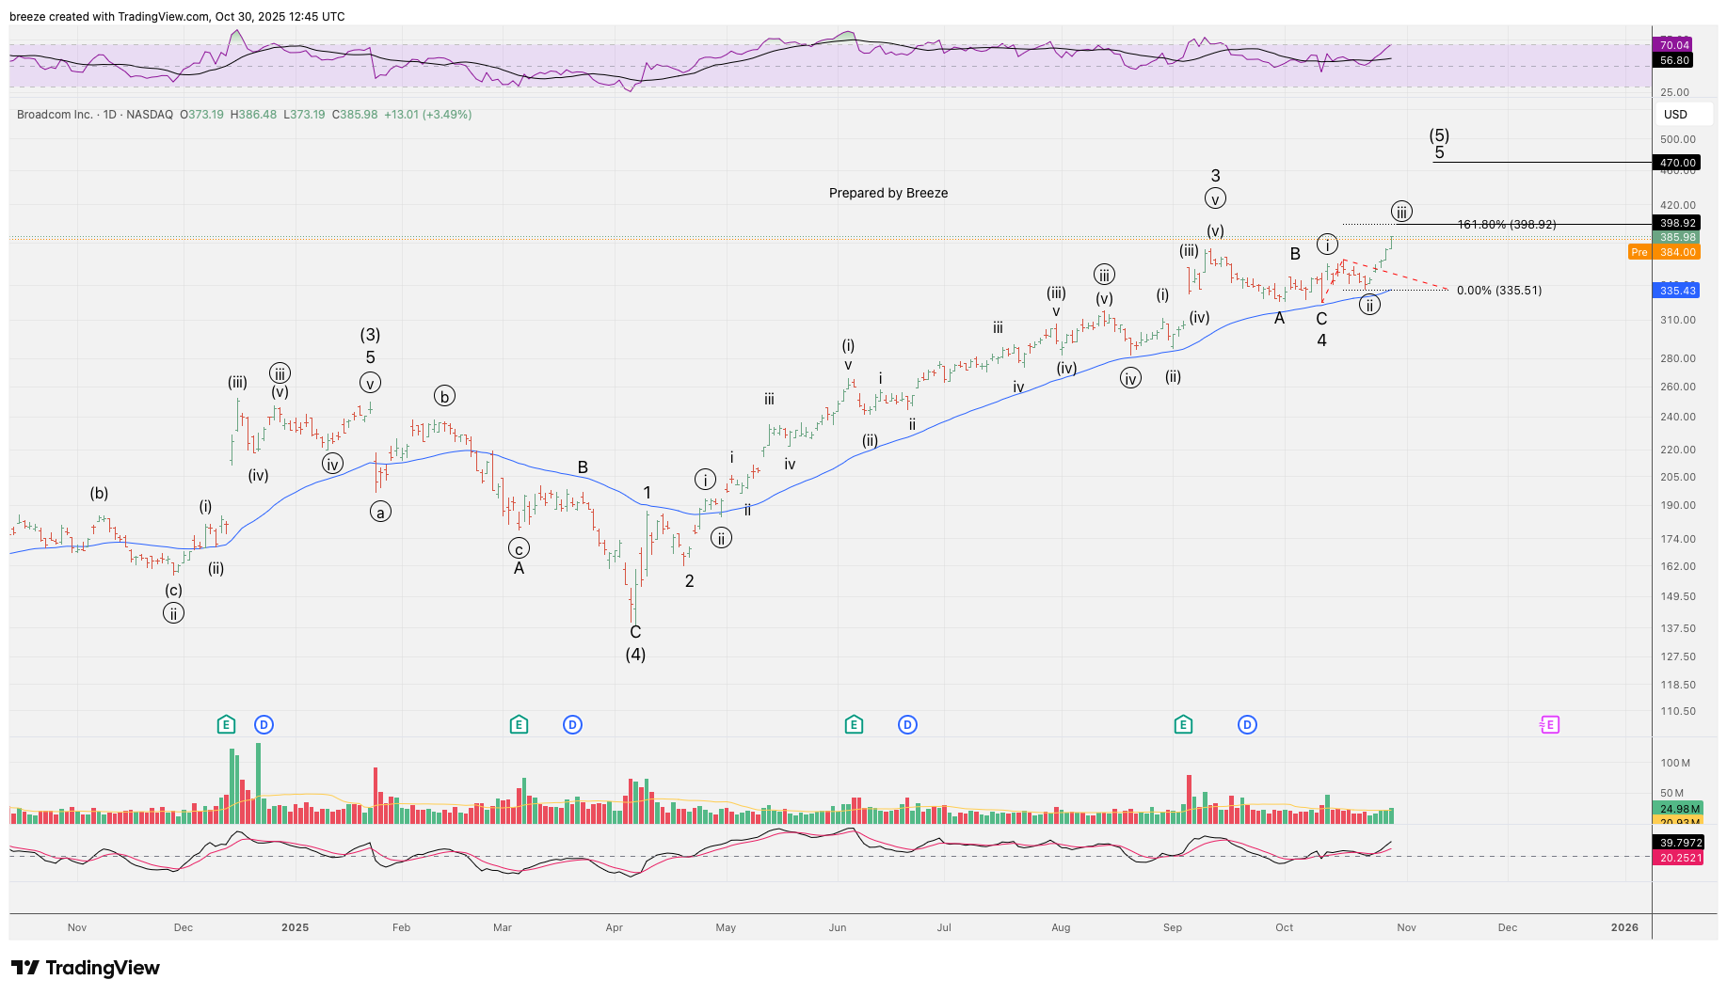
Task: Click the 398.92 price label on axis
Action: [1676, 224]
